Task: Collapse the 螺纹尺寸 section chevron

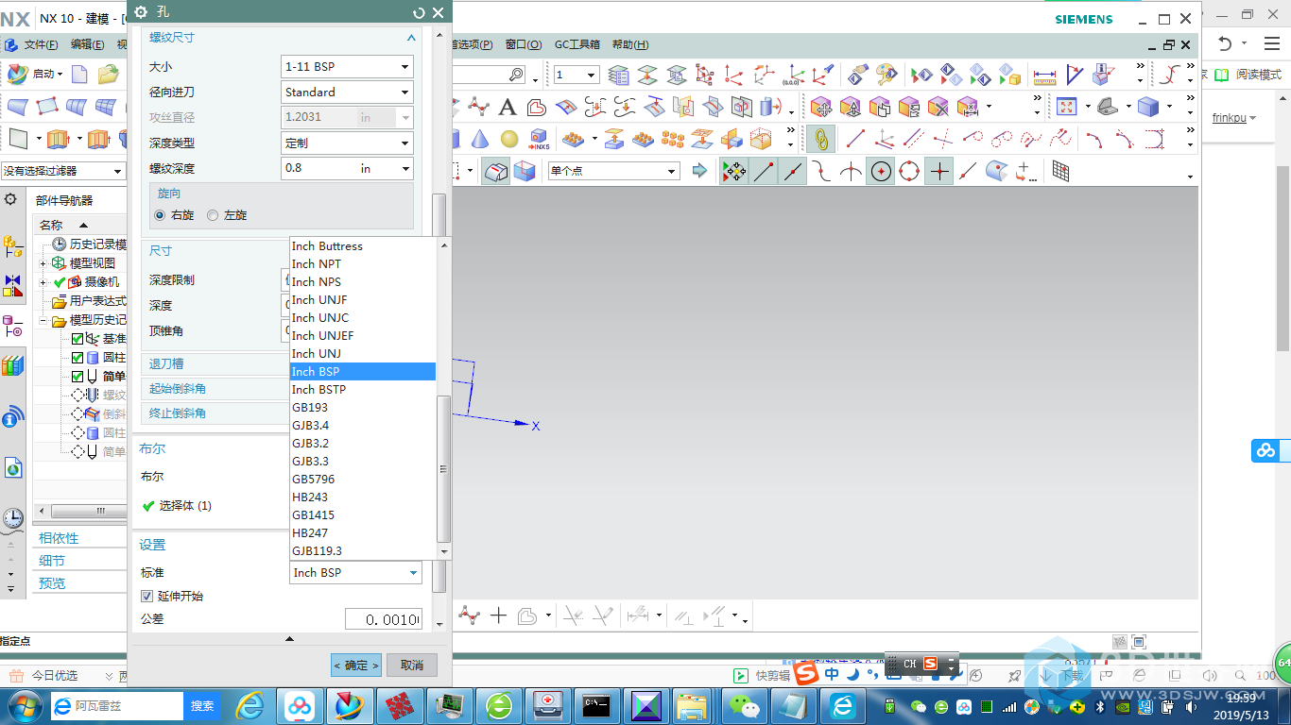Action: coord(411,38)
